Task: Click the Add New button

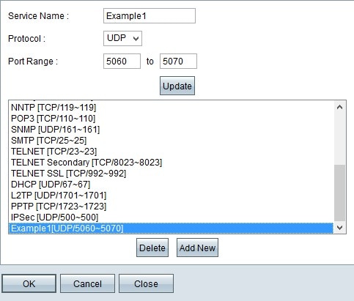Action: point(197,248)
